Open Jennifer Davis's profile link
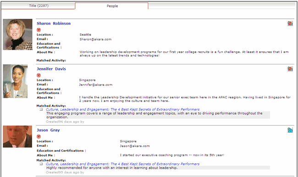 pos(51,69)
